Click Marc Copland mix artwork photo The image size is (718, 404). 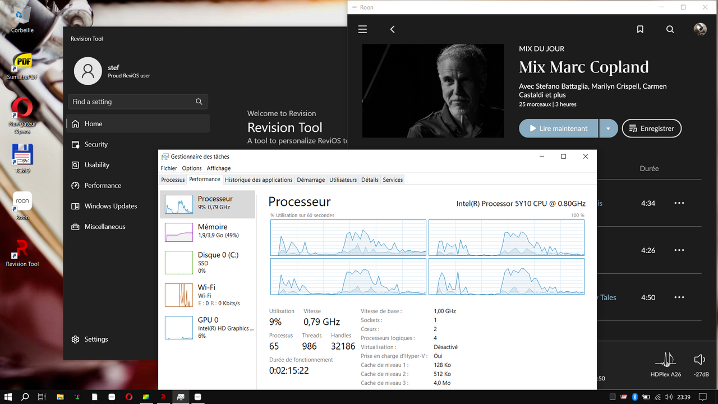point(433,91)
